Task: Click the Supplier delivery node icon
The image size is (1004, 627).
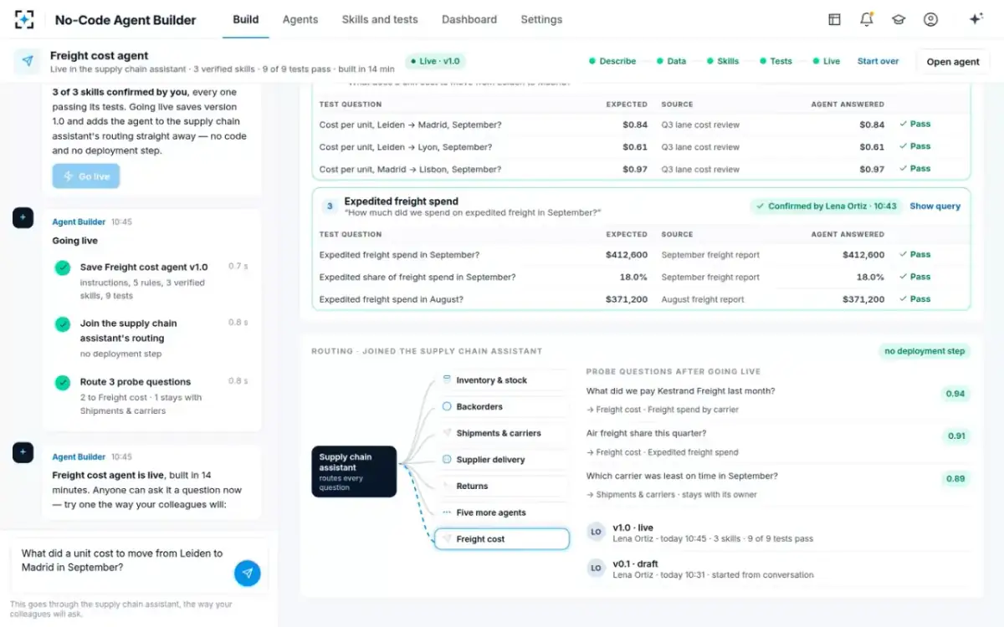Action: click(x=448, y=459)
